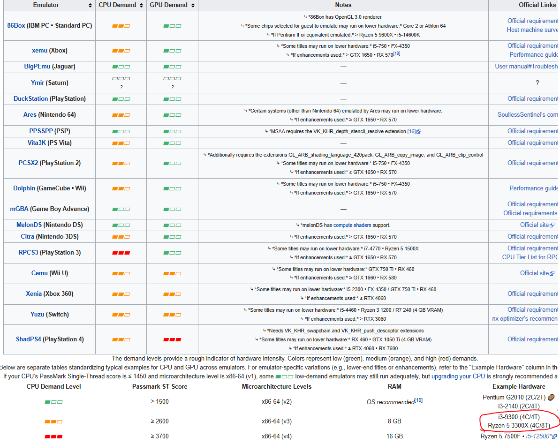Image resolution: width=560 pixels, height=444 pixels.
Task: Click the '16 GB' RAM value
Action: 394,436
